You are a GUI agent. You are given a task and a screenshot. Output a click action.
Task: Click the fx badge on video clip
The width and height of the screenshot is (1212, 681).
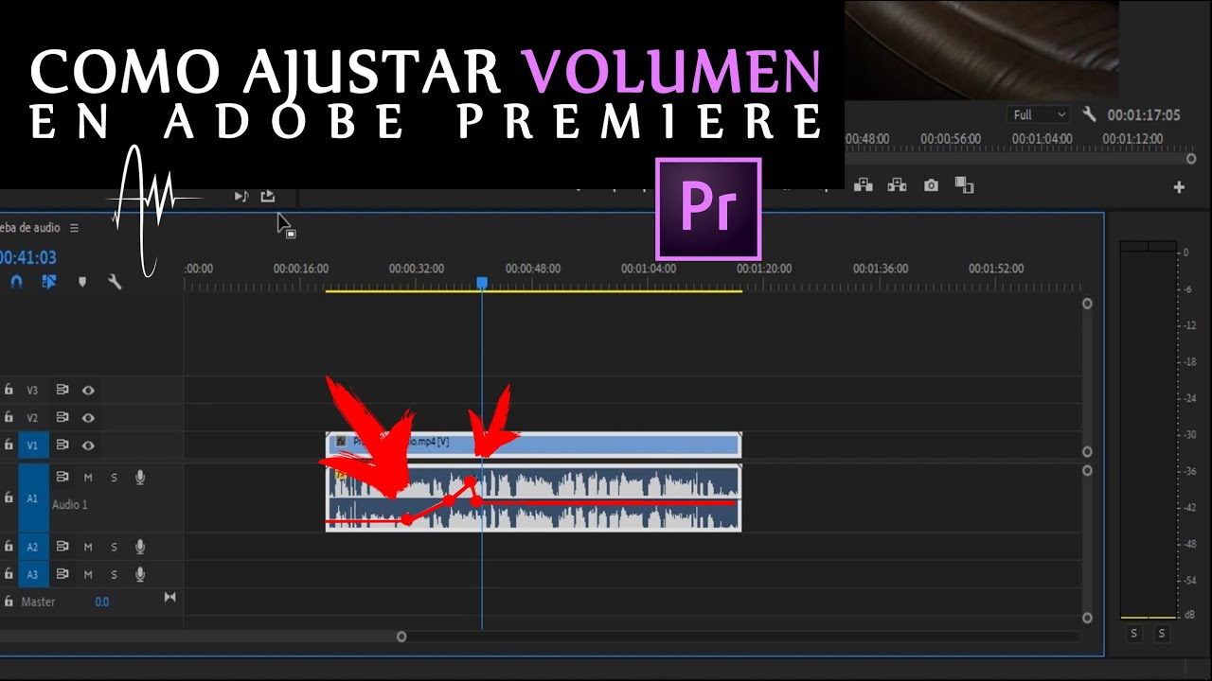pos(341,441)
